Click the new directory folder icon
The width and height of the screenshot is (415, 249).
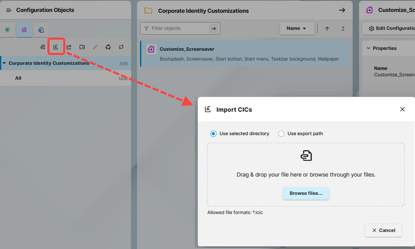pos(82,47)
